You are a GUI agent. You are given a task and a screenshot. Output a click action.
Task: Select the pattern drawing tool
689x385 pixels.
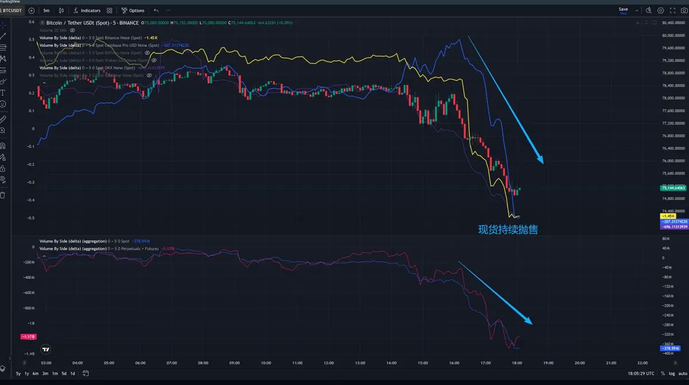click(x=3, y=59)
